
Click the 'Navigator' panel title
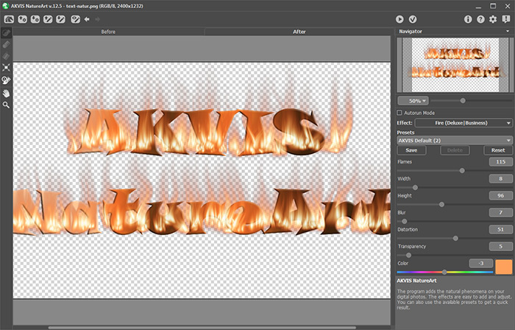click(411, 32)
